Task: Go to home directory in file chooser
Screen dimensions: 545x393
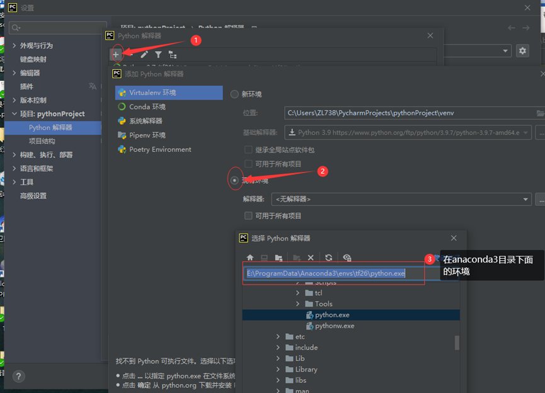Action: pos(250,258)
